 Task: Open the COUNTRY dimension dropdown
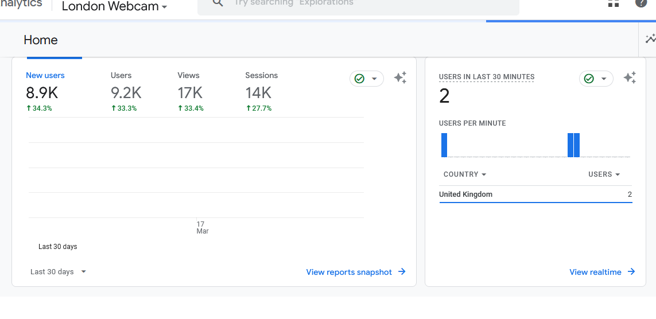tap(465, 174)
